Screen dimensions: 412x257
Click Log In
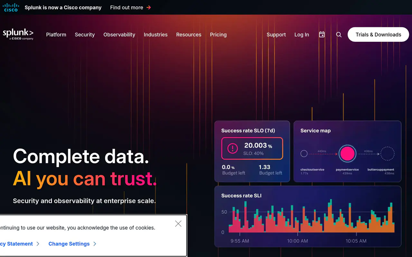(x=302, y=35)
